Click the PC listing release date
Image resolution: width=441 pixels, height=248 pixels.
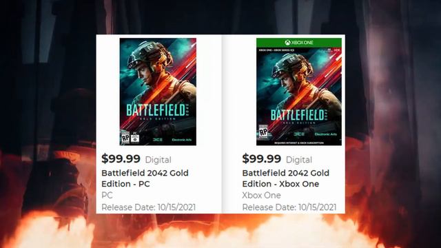pos(149,207)
